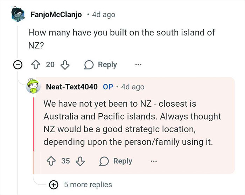Click the plus icon beside more replies
245x195 pixels.
[x=54, y=184]
